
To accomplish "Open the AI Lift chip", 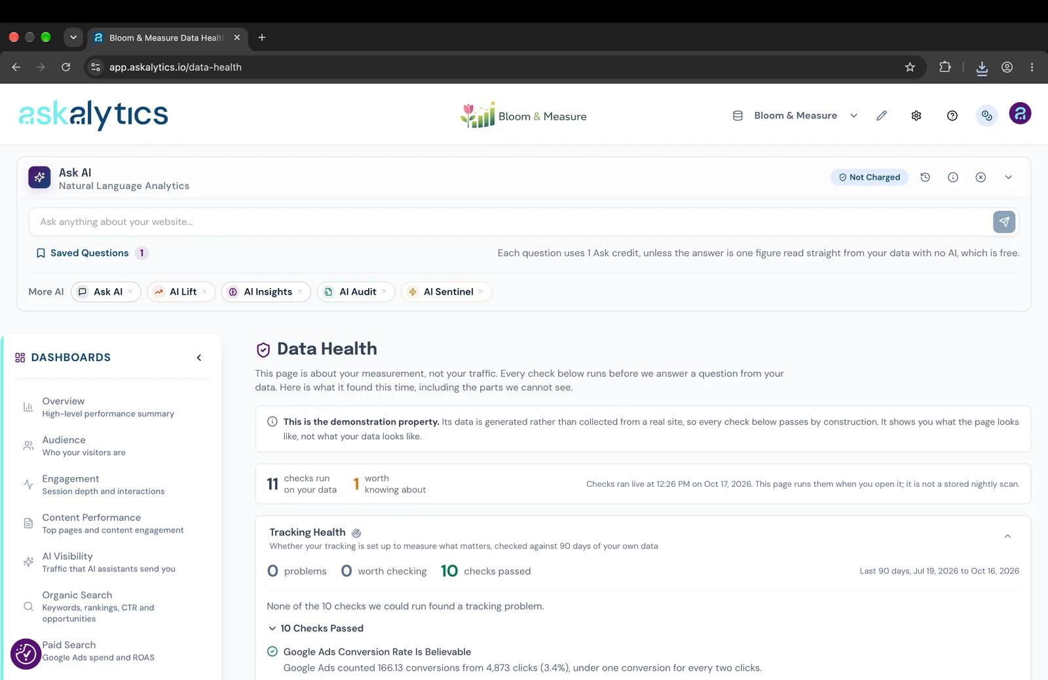I will pos(181,292).
